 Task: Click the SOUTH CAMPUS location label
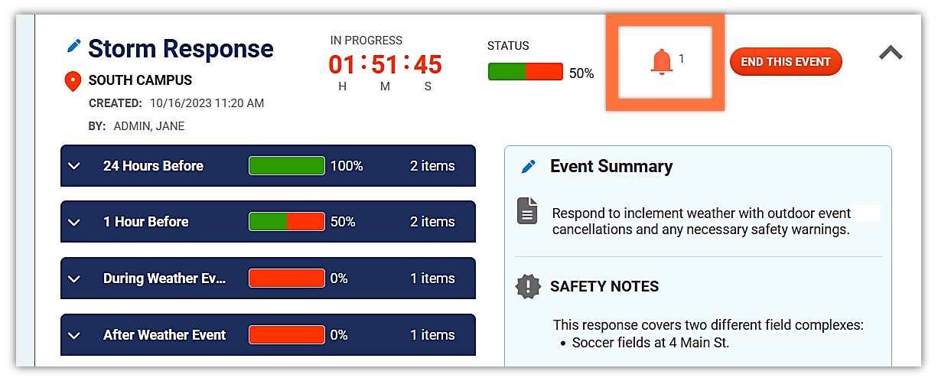[140, 80]
